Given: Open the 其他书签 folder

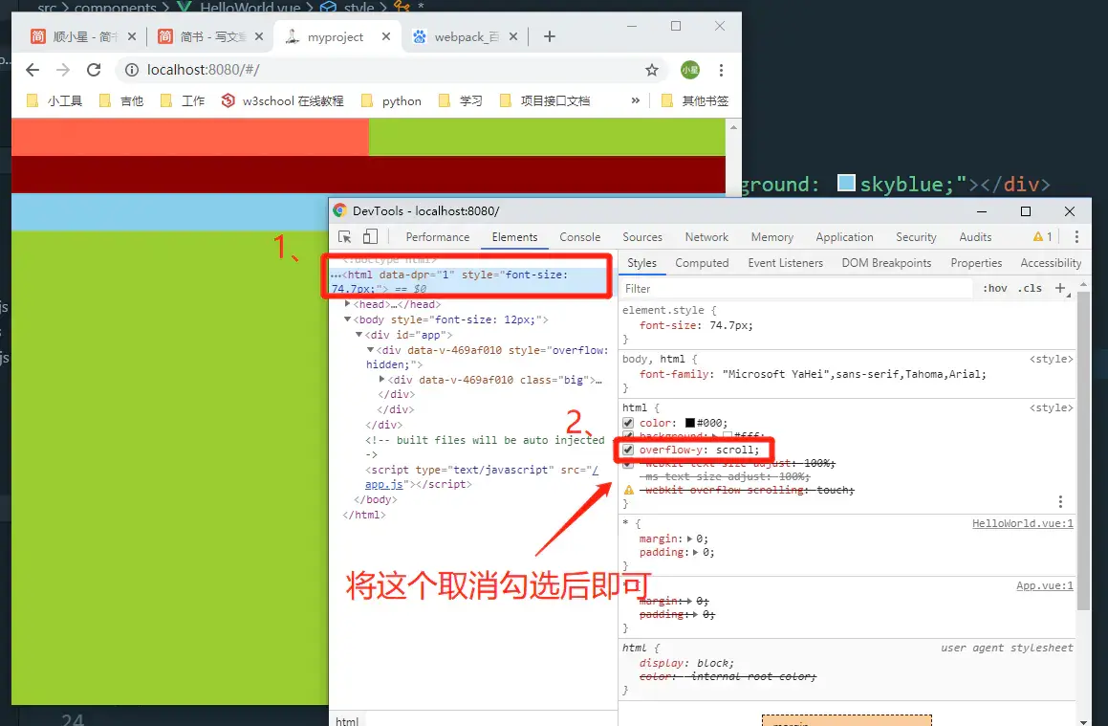Looking at the screenshot, I should click(695, 101).
